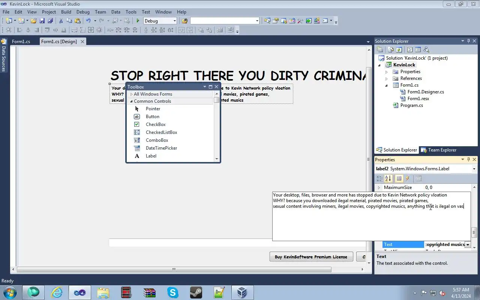Show Events lightning bolt in Properties
Viewport: 480px width, 300px height.
(408, 178)
